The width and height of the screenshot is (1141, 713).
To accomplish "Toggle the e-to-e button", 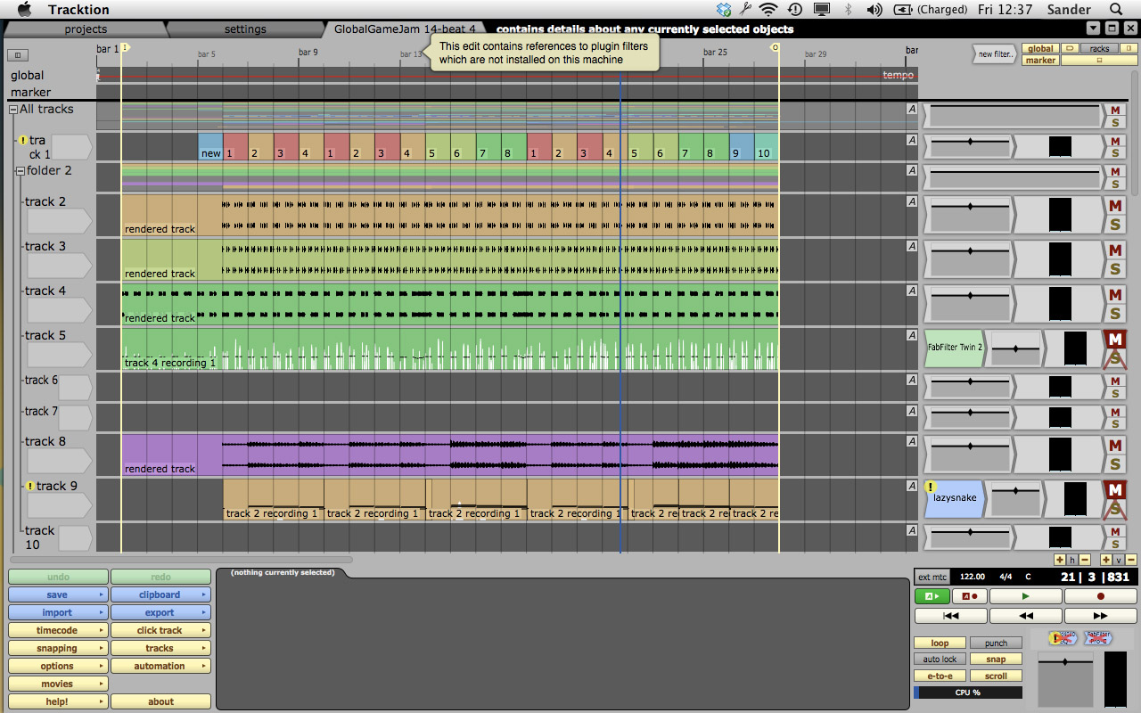I will 940,676.
